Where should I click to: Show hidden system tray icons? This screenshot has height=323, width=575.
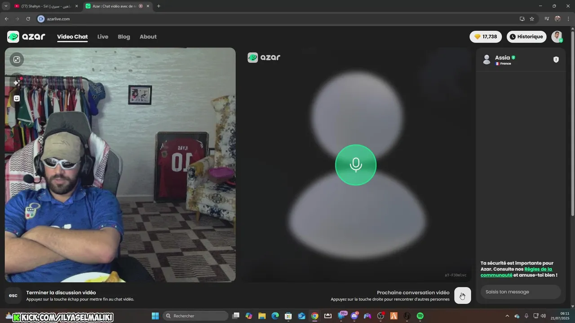click(507, 316)
